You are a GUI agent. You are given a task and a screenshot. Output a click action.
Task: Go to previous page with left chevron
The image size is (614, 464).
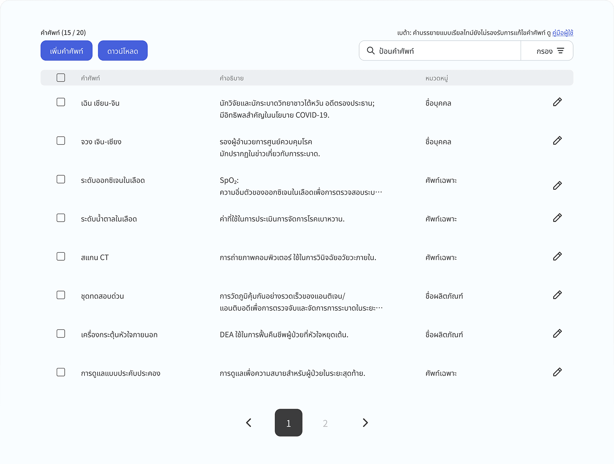(x=249, y=423)
